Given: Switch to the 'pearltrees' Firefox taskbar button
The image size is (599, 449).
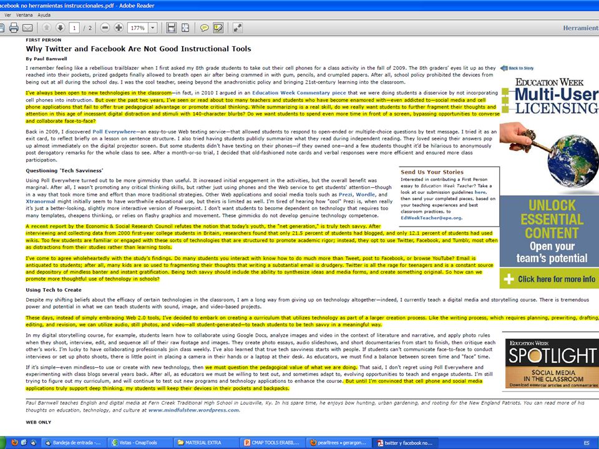Looking at the screenshot, I should (338, 443).
